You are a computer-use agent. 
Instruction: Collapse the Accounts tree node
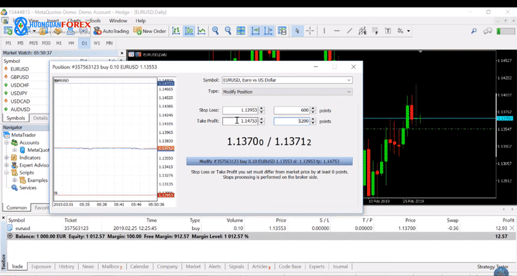pyautogui.click(x=6, y=142)
